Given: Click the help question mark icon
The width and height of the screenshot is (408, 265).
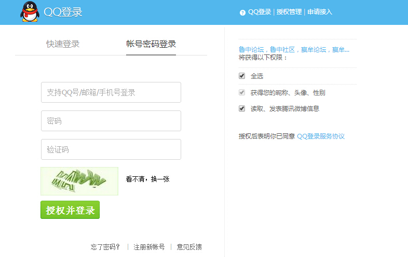Looking at the screenshot, I should [242, 12].
